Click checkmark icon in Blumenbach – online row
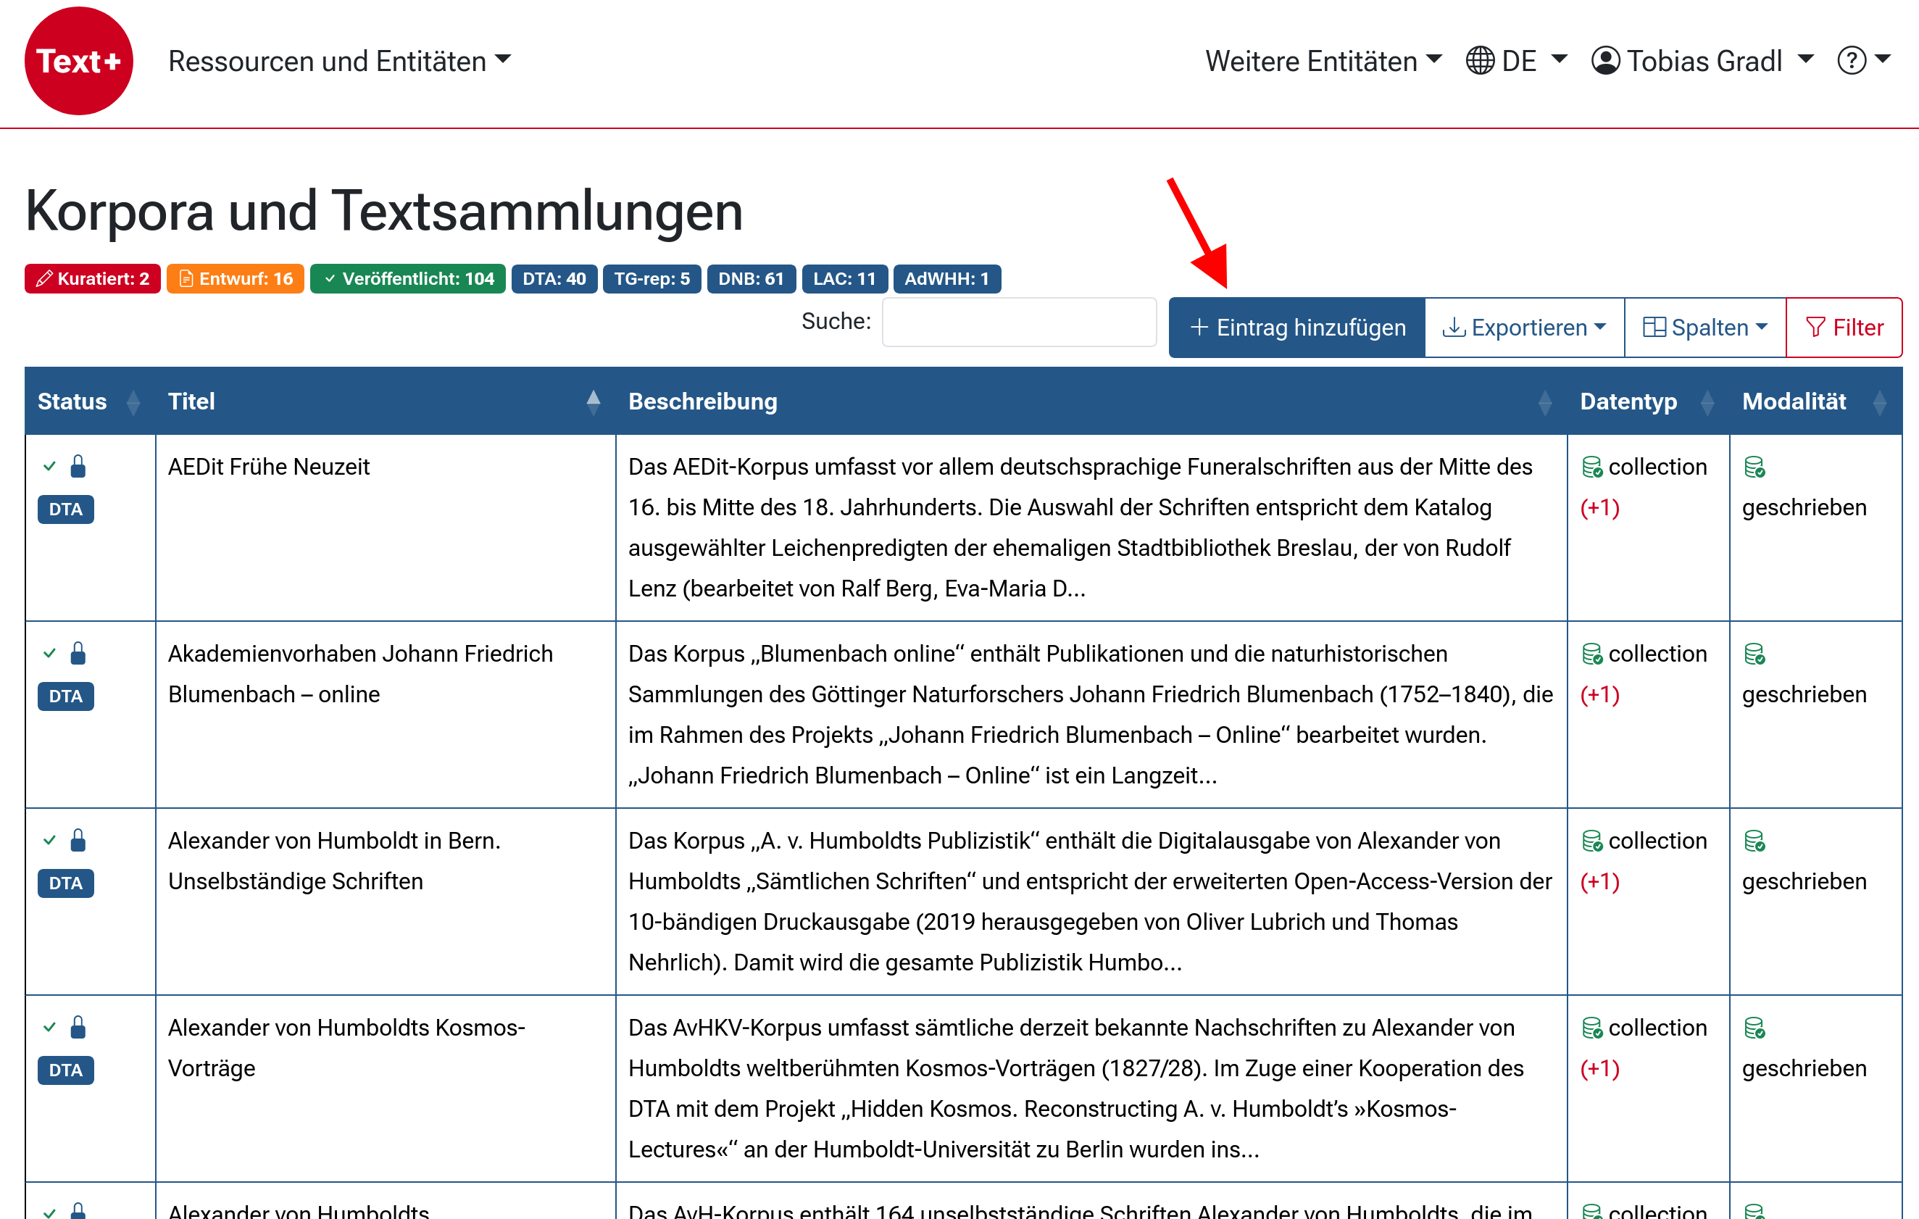The height and width of the screenshot is (1219, 1919). (x=49, y=653)
